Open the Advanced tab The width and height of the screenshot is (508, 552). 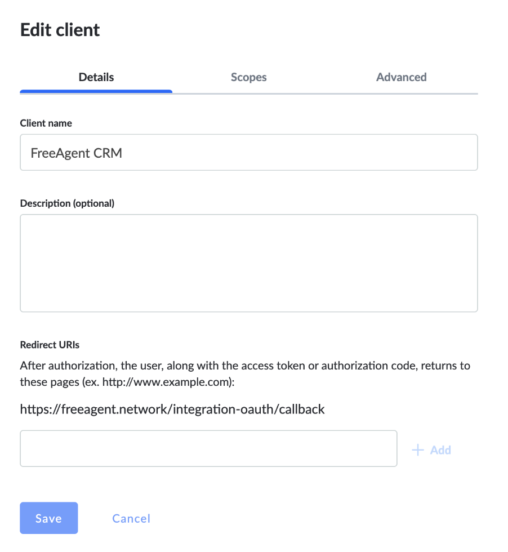[x=402, y=77]
